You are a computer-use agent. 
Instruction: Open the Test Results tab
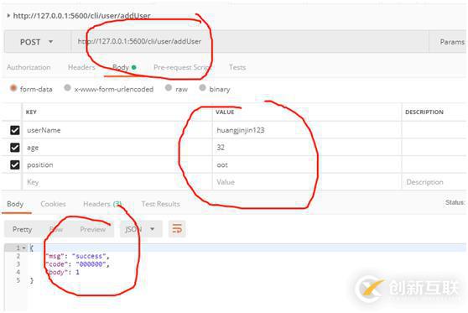pyautogui.click(x=160, y=204)
